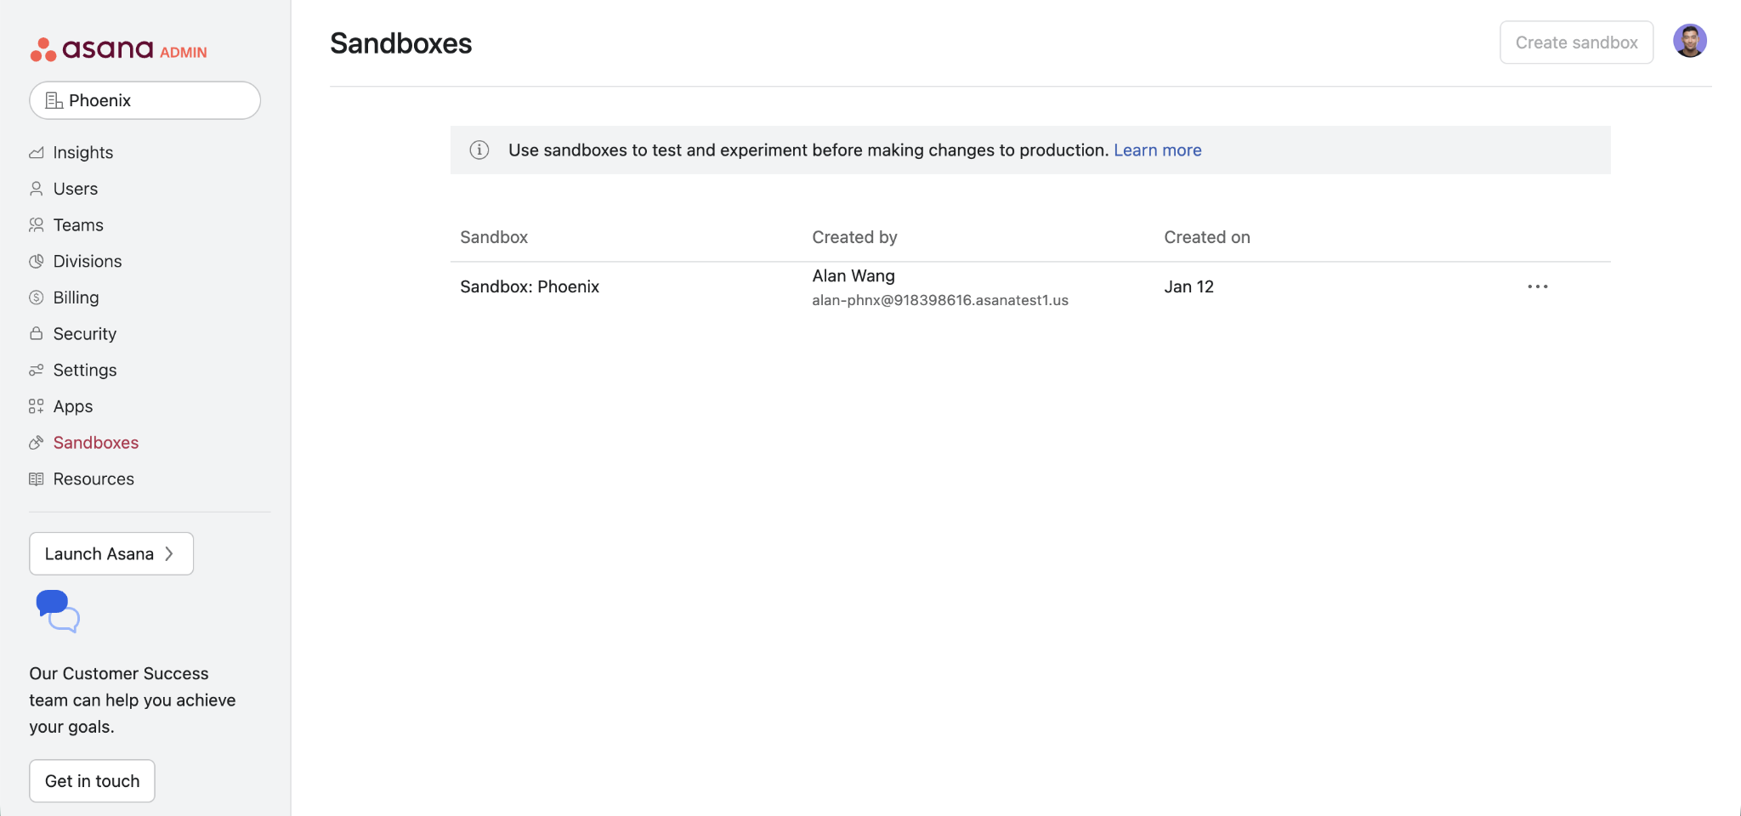Click the Sandboxes icon in sidebar
The height and width of the screenshot is (816, 1741).
coord(36,443)
